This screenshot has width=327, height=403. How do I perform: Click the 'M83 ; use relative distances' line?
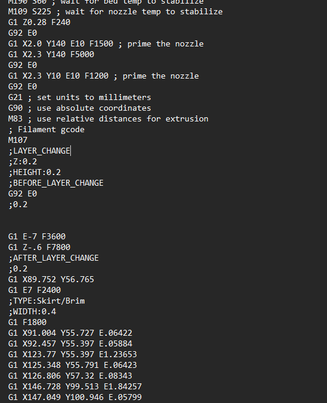[x=108, y=118]
